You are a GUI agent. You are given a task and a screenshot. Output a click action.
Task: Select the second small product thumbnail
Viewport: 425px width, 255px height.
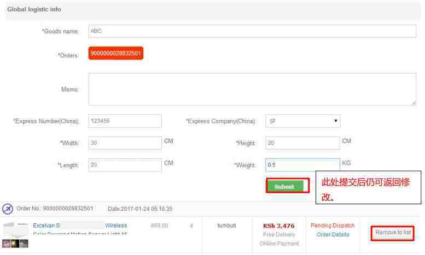(x=15, y=244)
